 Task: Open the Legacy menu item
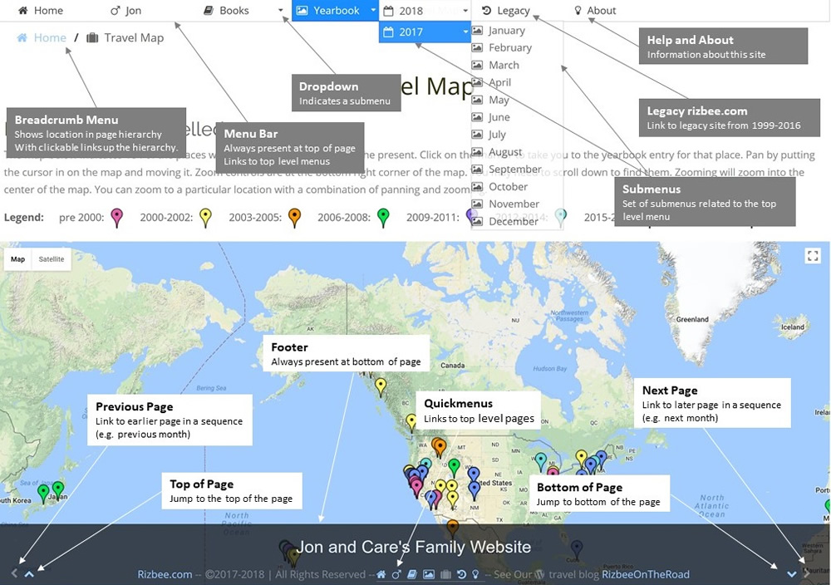[506, 11]
